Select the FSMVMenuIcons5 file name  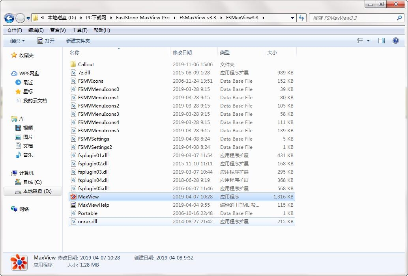[x=99, y=131]
